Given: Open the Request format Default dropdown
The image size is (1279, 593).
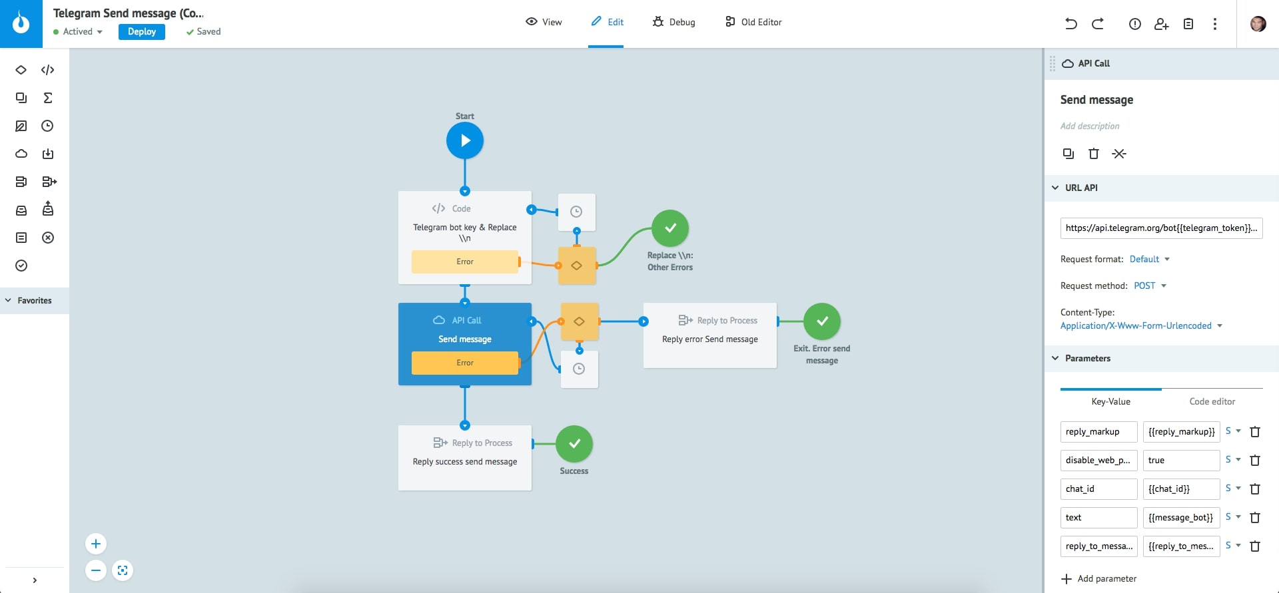Looking at the screenshot, I should coord(1149,259).
